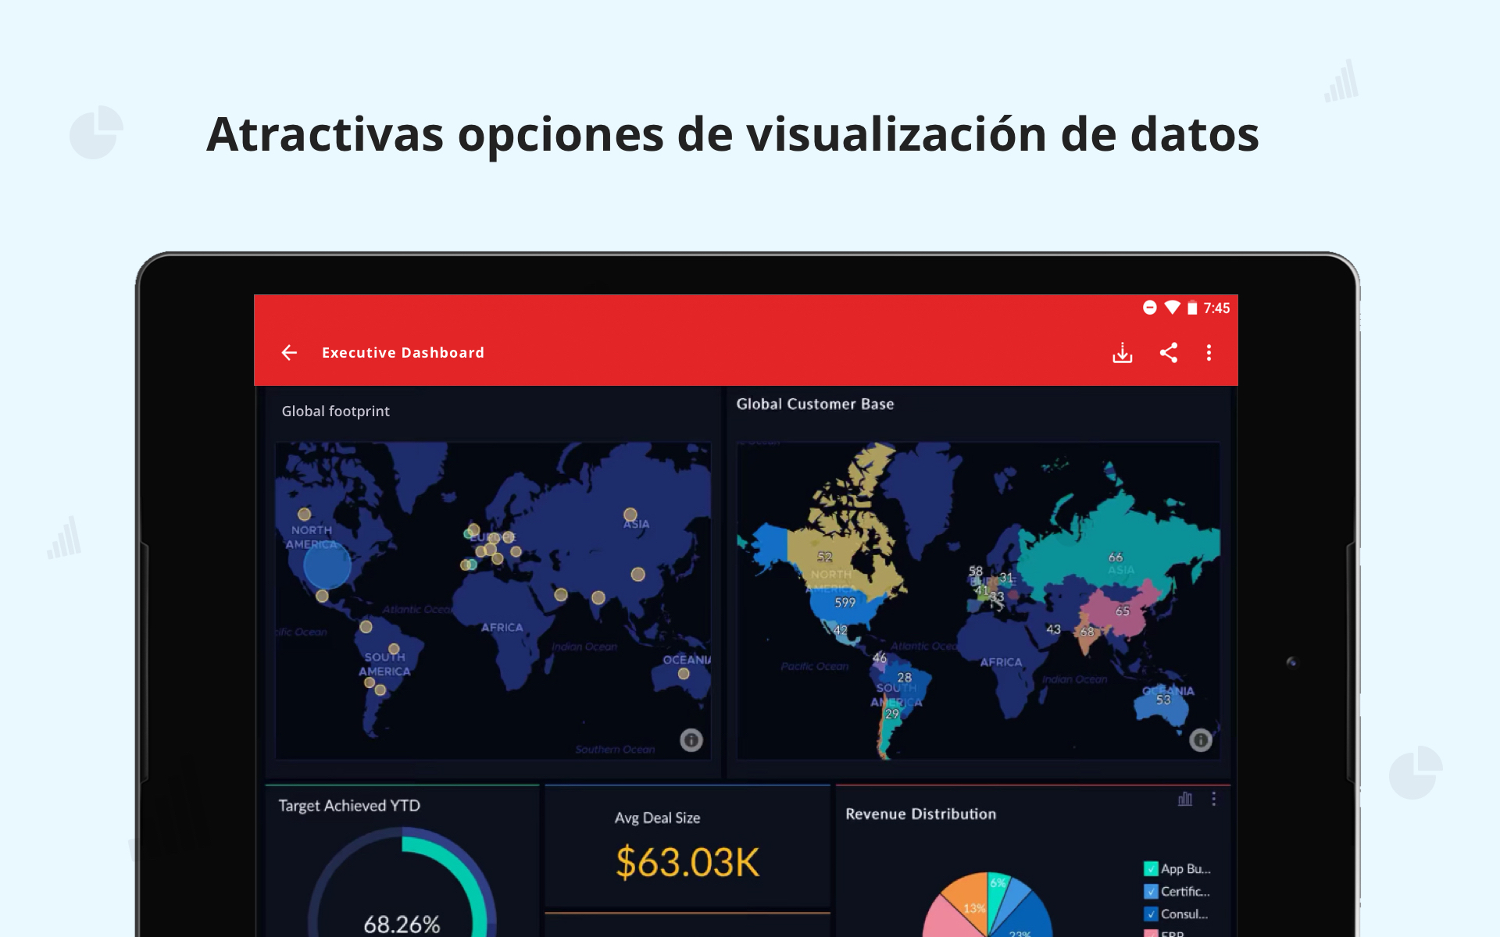The image size is (1500, 937).
Task: Go back using the arrow icon
Action: (289, 353)
